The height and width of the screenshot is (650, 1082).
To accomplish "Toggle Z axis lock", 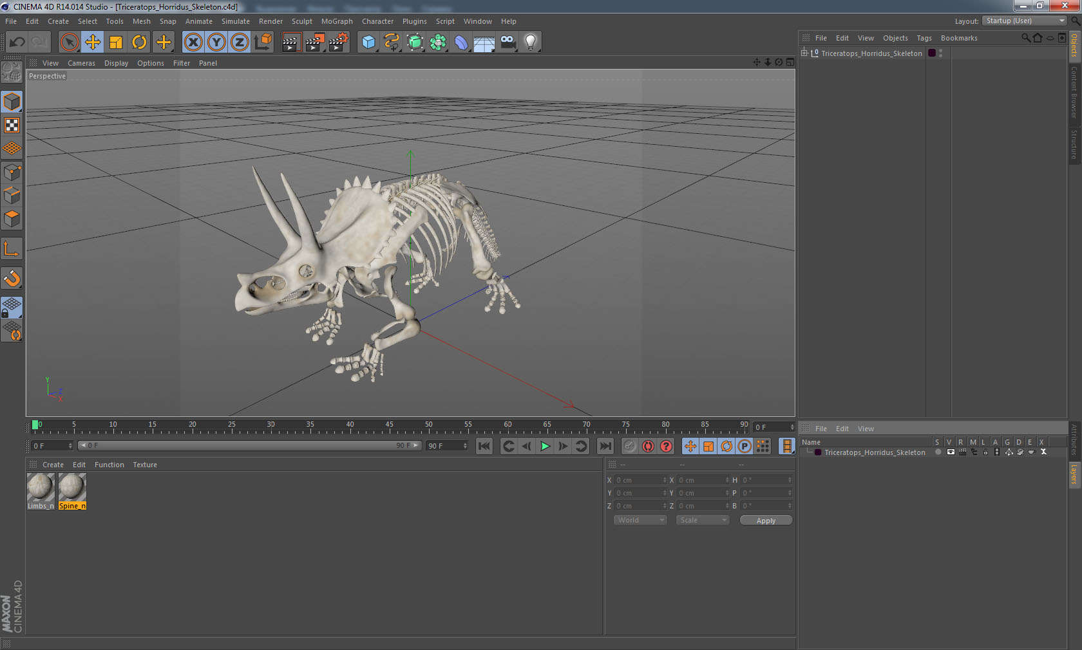I will tap(240, 42).
